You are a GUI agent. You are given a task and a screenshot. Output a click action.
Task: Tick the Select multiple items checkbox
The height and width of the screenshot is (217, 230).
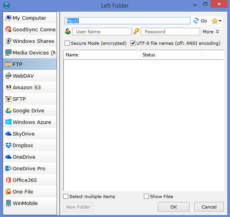pyautogui.click(x=65, y=197)
